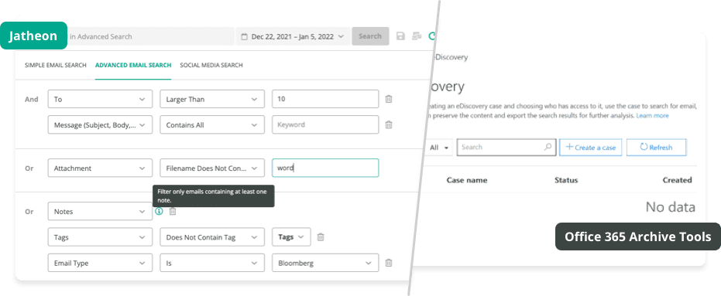Click the 'Created' column header
The height and width of the screenshot is (296, 721).
coord(677,180)
